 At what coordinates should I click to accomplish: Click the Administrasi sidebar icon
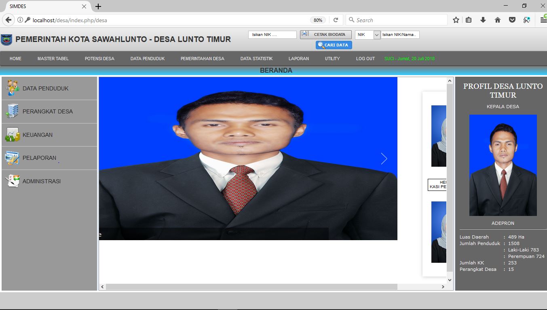12,181
